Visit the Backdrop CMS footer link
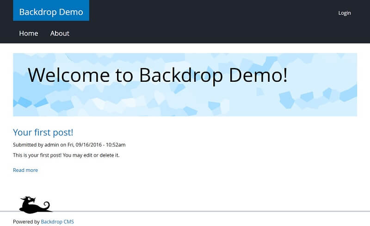 pos(57,222)
